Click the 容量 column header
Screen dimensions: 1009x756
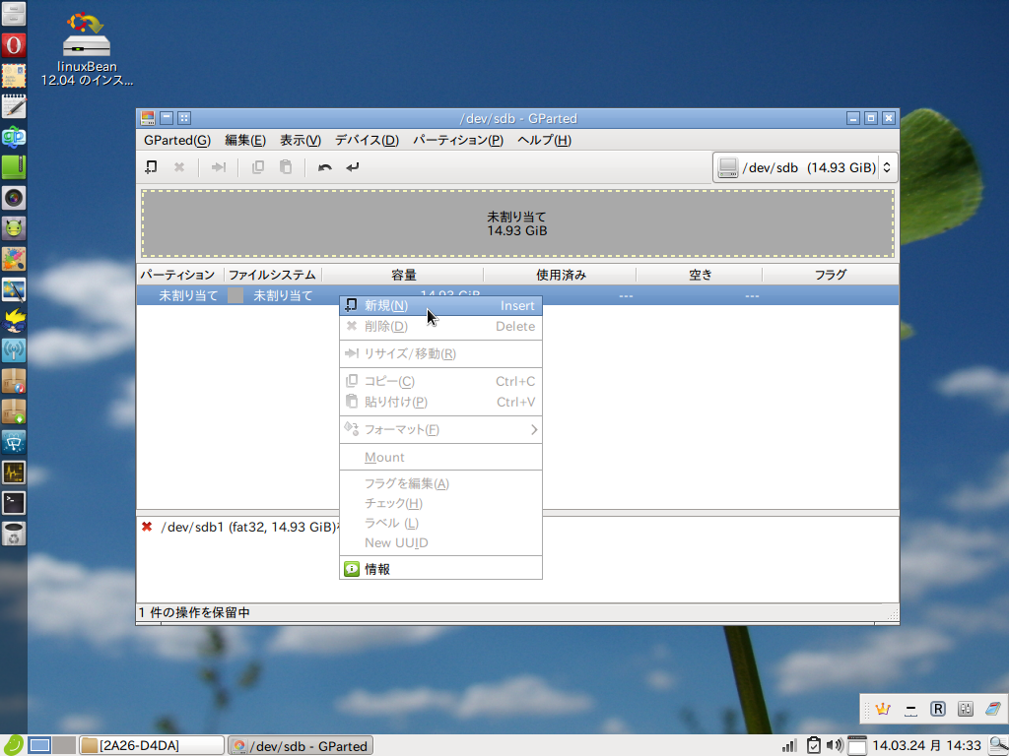403,275
